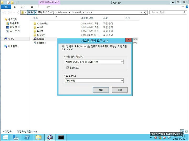Image resolution: width=189 pixels, height=141 pixels.
Task: Click the search magnifier icon
Action: (184, 12)
